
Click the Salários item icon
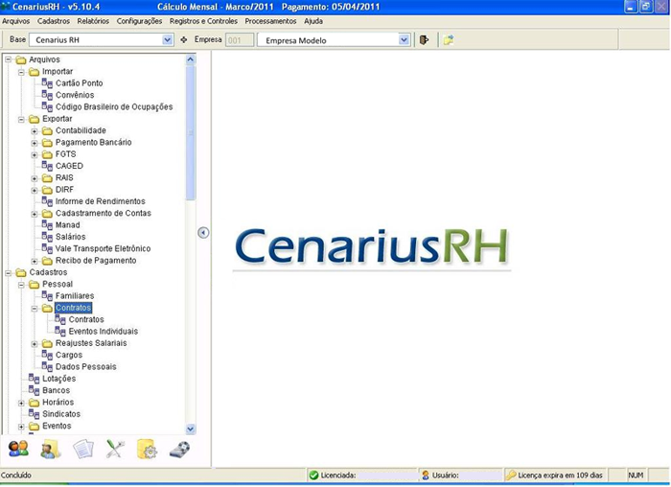[47, 237]
